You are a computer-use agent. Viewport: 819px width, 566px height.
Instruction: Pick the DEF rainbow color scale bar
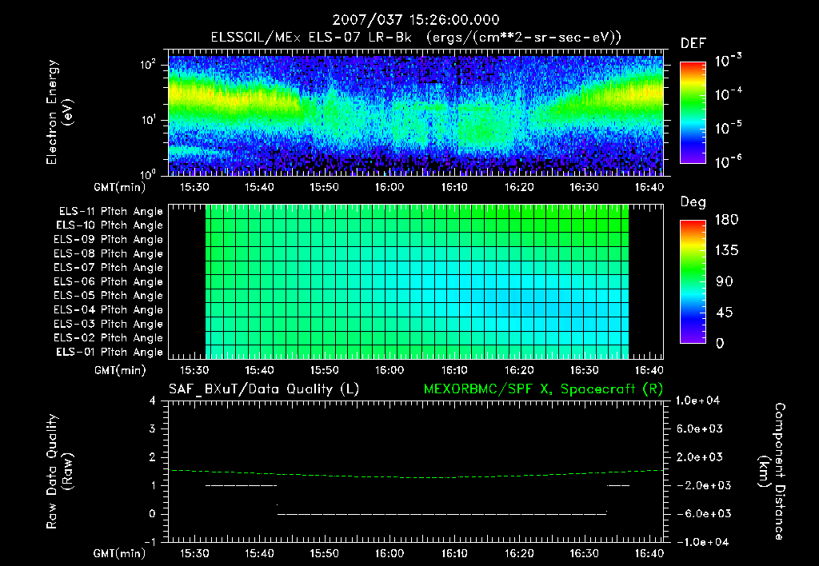(x=693, y=113)
